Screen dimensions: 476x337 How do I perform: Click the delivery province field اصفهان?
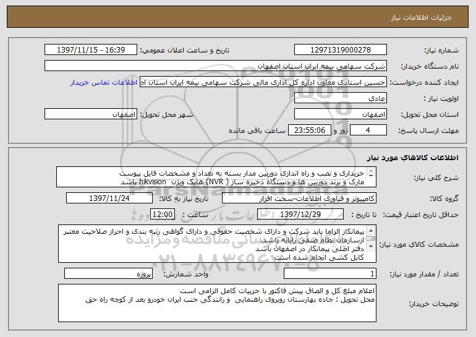point(340,114)
